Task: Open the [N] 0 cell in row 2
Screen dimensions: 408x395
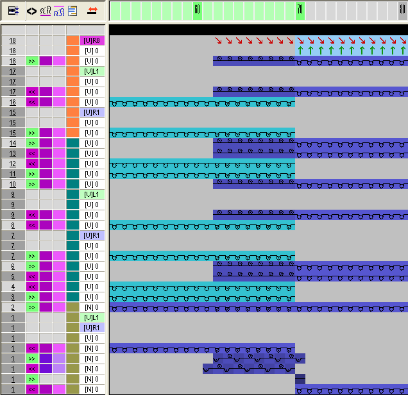Action: [92, 307]
